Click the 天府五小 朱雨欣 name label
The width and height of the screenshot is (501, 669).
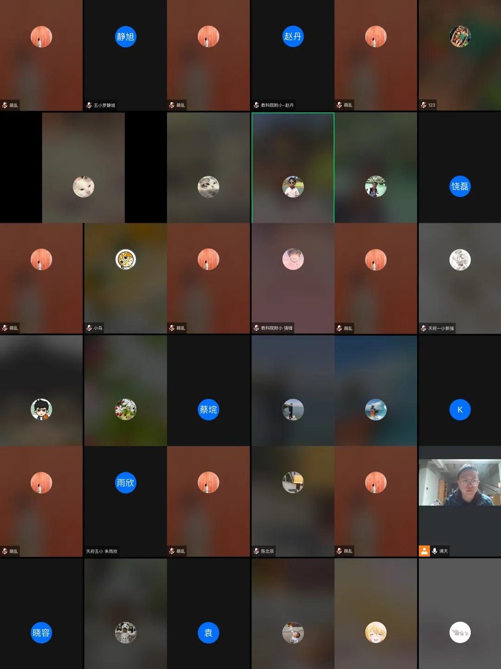(102, 552)
